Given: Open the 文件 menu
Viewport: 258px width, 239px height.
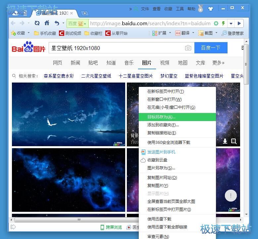Looking at the screenshot, I should (x=145, y=9).
